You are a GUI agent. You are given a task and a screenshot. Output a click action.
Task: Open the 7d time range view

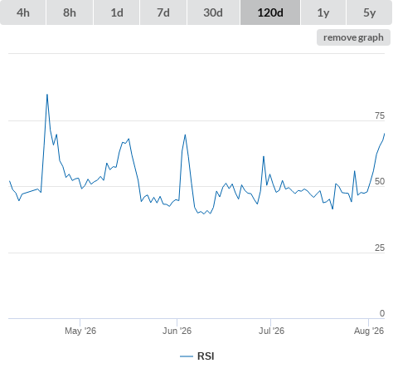tap(163, 12)
